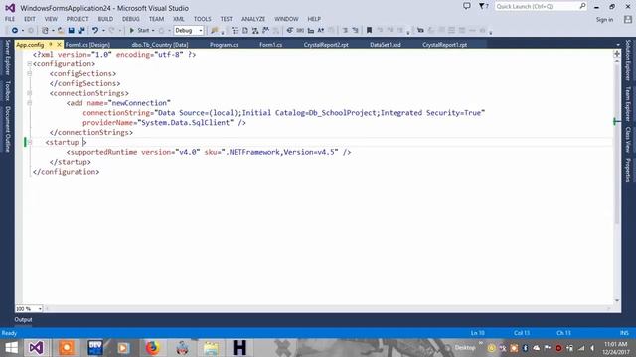
Task: Open the EDIT menu
Action: coord(30,19)
